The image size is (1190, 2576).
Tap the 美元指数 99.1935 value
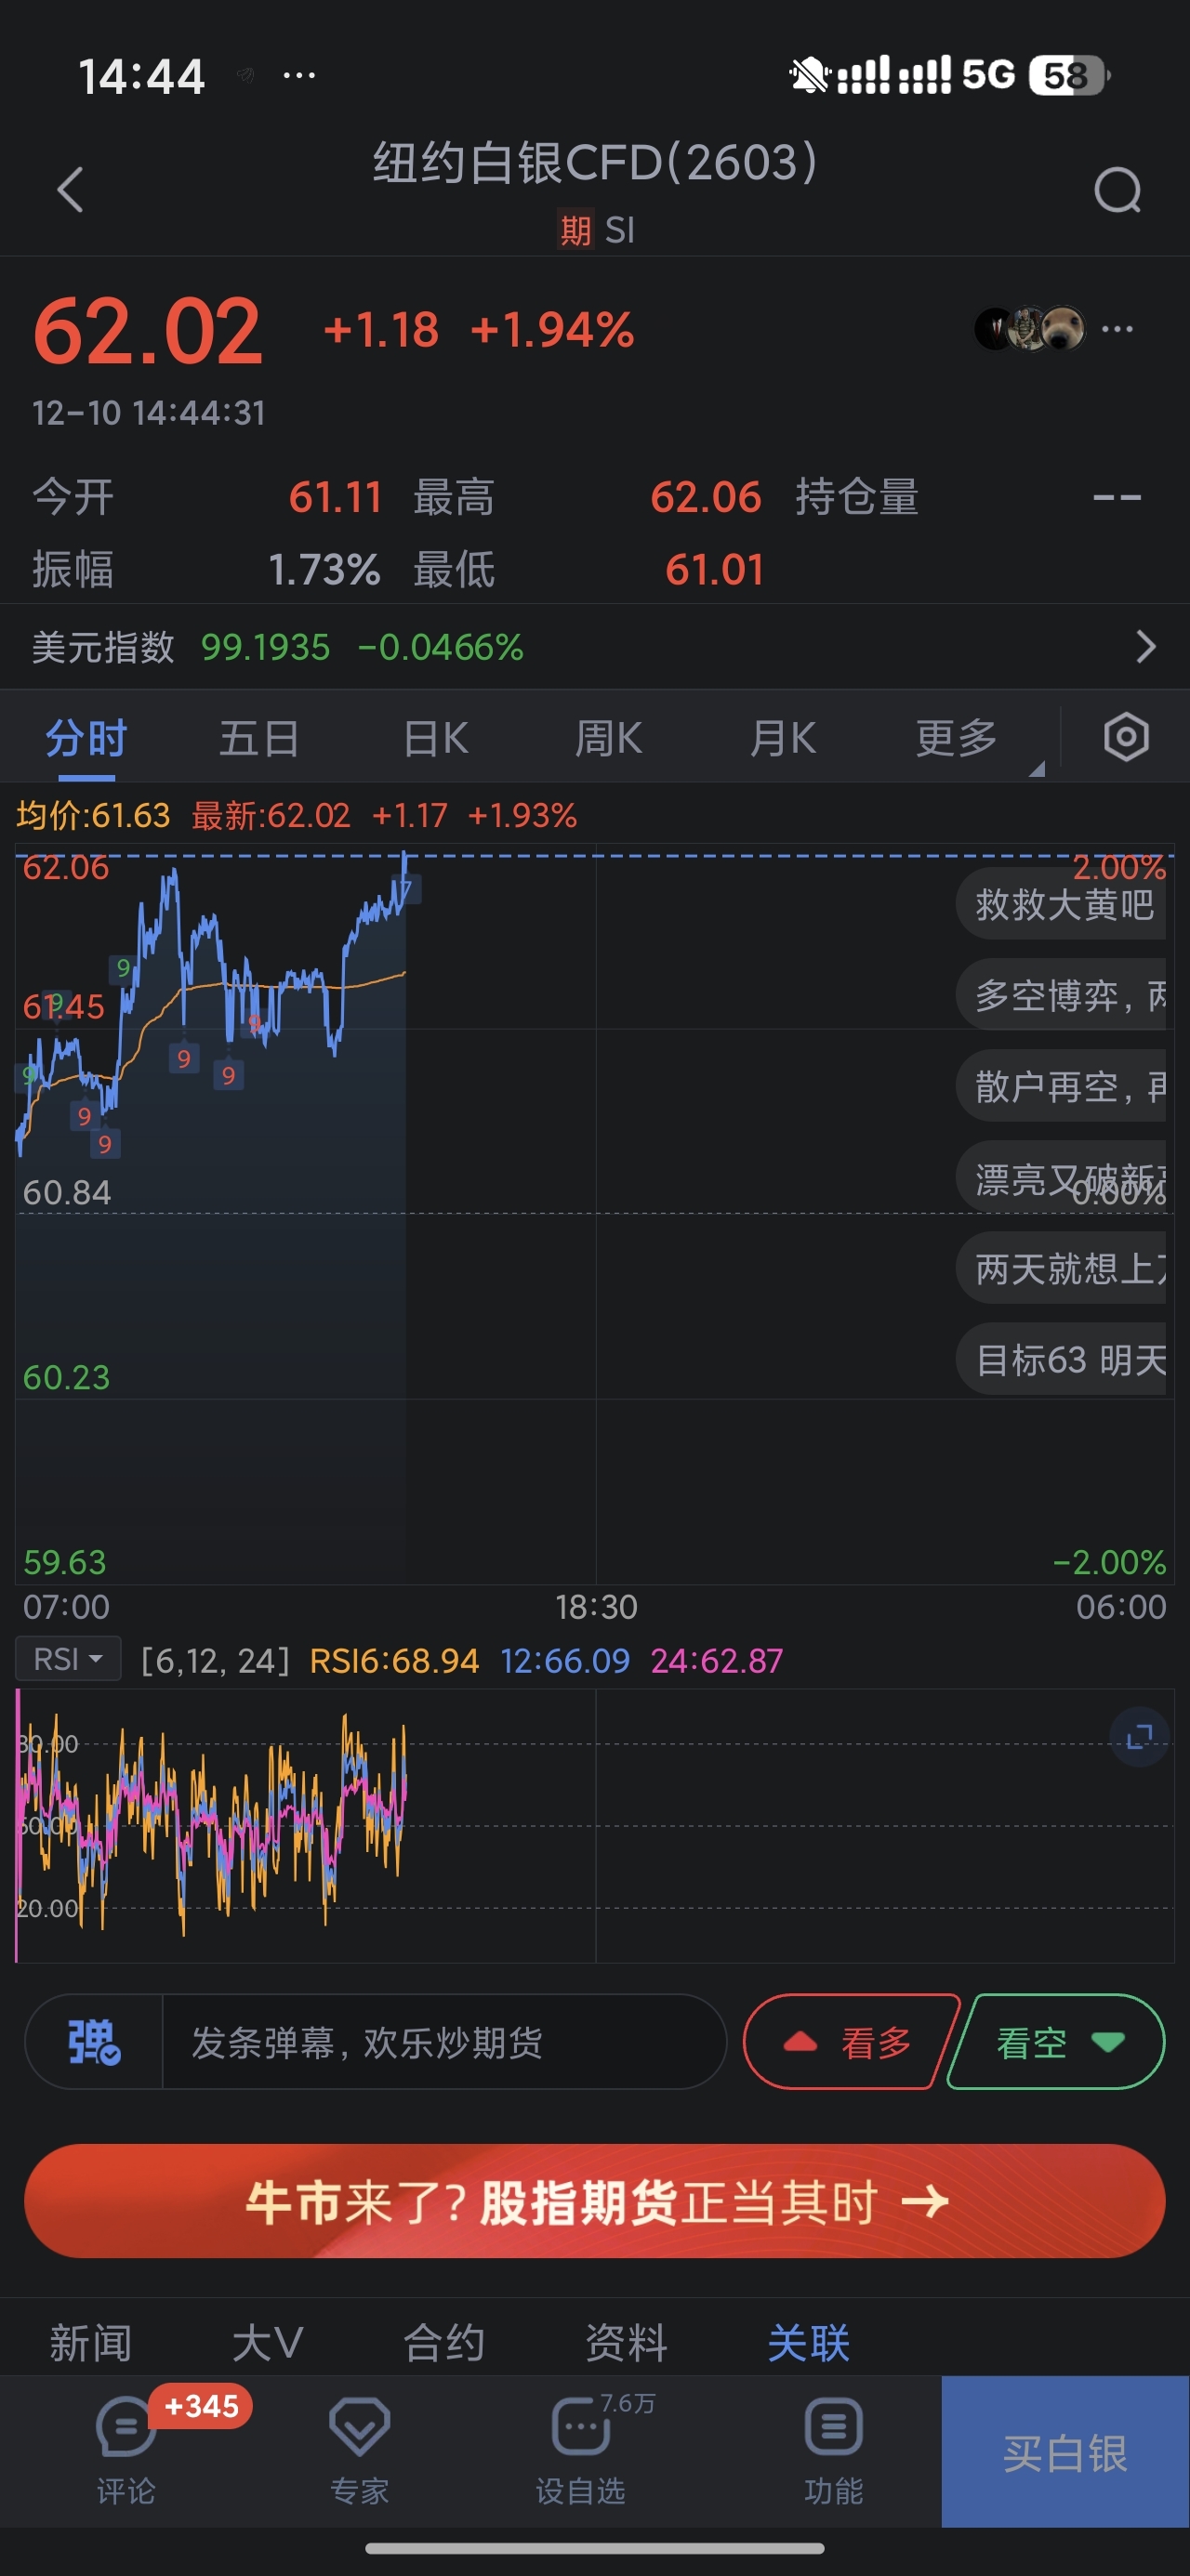coord(265,647)
